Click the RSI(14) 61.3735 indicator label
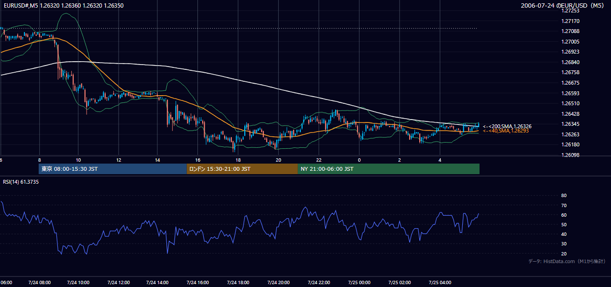611x287 pixels. [x=22, y=182]
